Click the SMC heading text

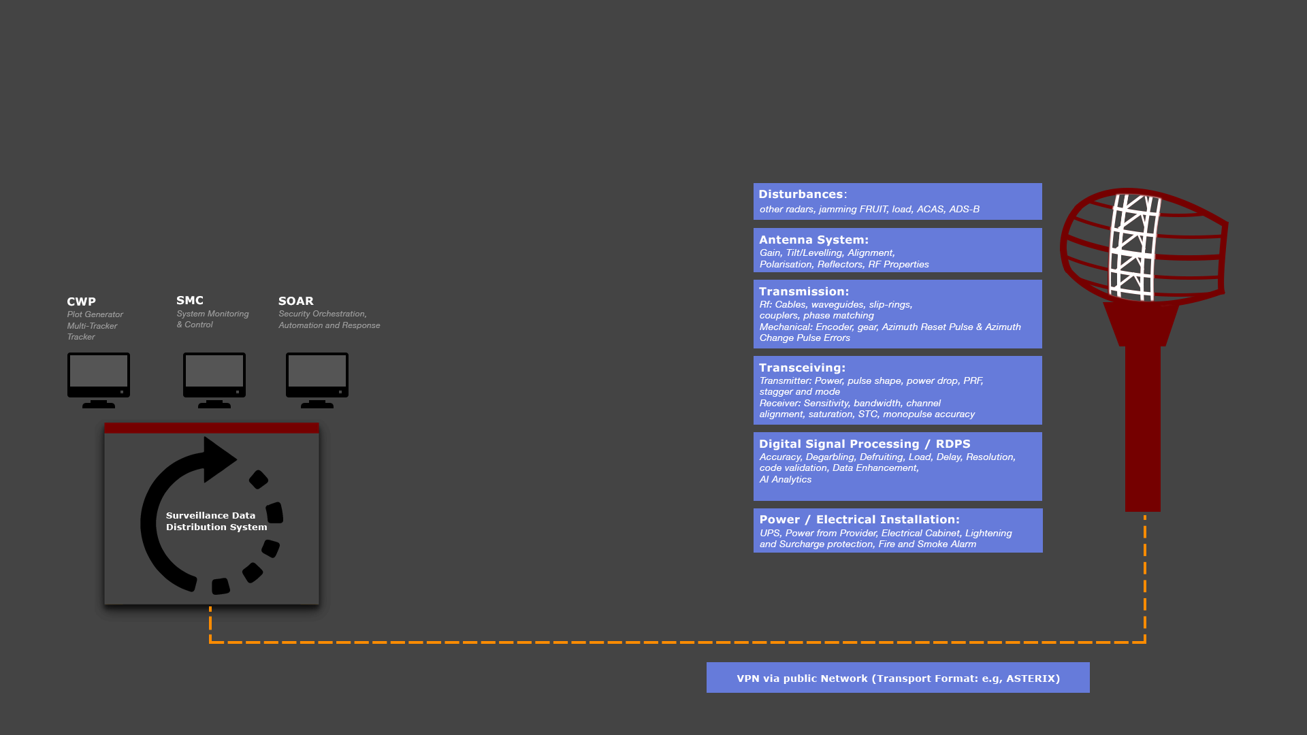click(190, 300)
